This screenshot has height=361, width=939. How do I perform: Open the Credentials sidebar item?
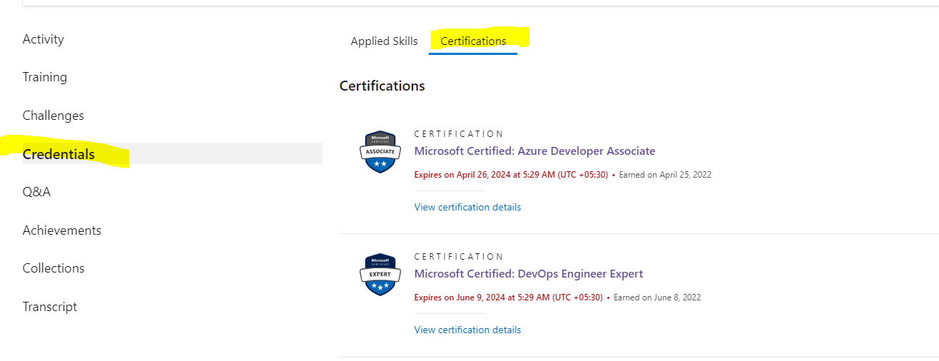(173, 153)
